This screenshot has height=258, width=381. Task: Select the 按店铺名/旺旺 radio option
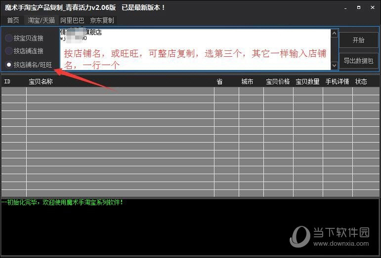point(29,65)
